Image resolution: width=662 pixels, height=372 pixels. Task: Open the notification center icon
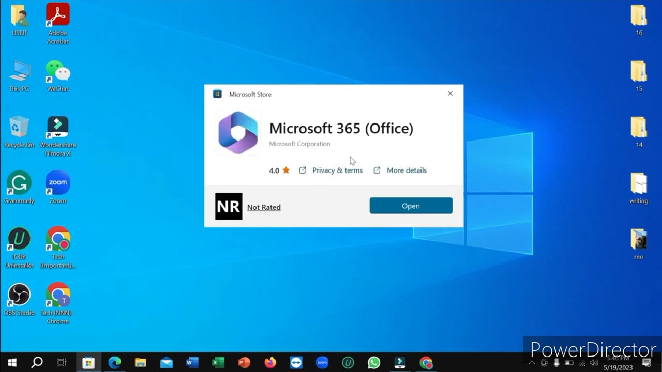point(647,363)
